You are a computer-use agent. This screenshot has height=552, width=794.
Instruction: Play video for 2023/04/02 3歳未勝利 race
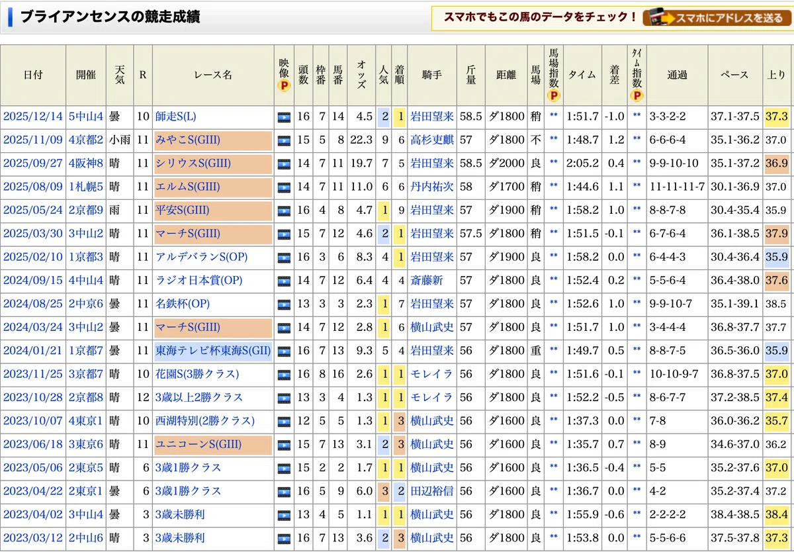[x=284, y=515]
